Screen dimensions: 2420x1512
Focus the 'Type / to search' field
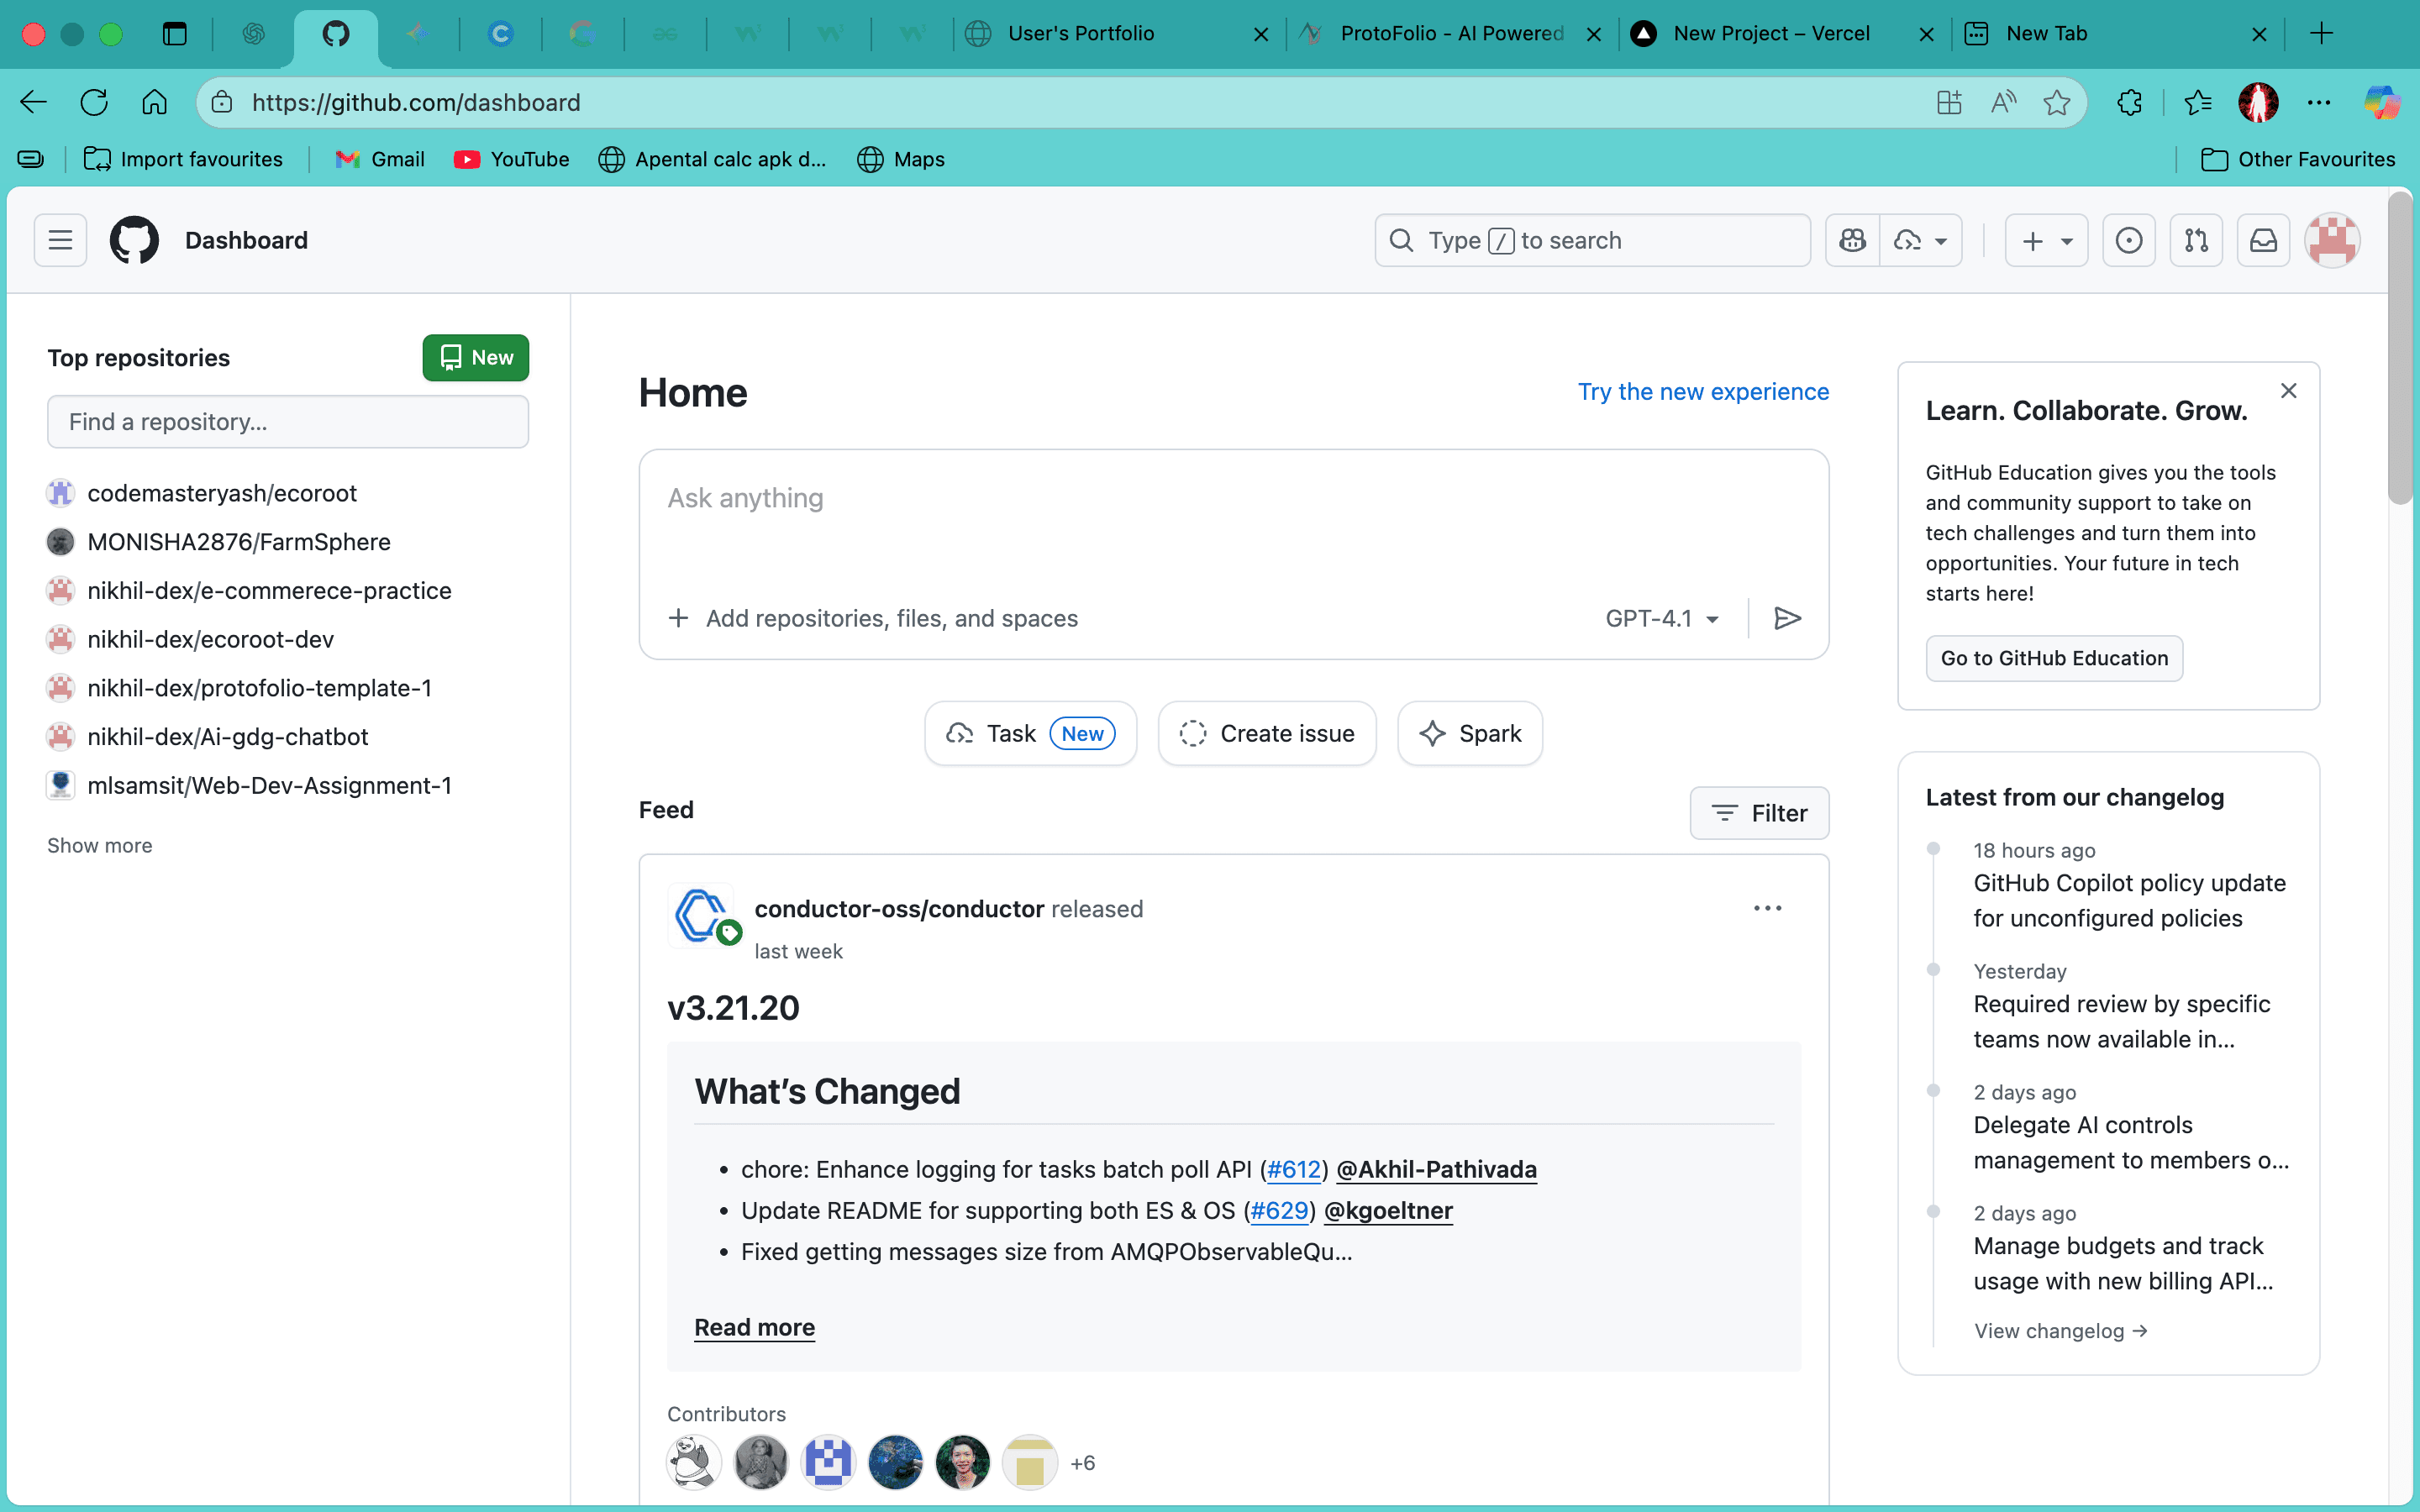point(1592,240)
